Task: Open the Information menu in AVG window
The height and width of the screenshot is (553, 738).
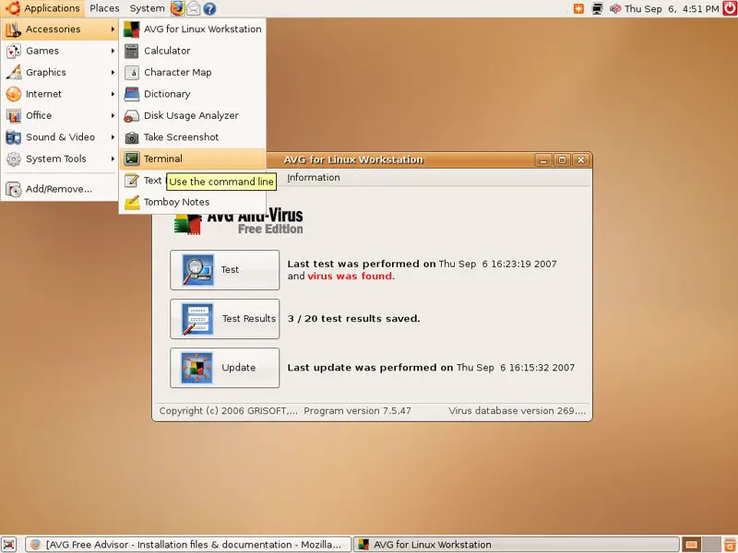Action: pos(314,178)
